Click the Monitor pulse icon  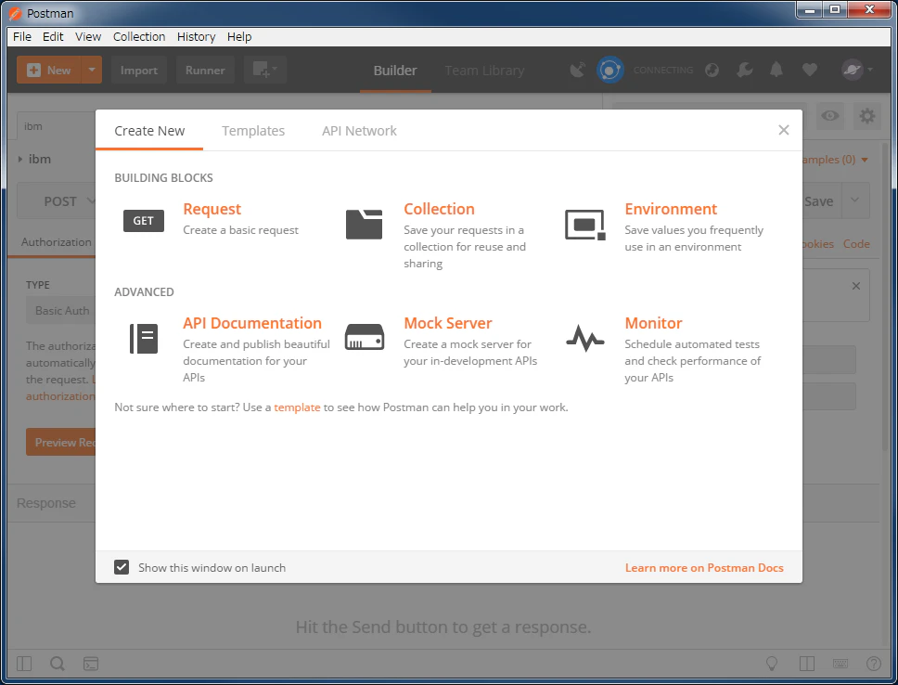point(584,338)
